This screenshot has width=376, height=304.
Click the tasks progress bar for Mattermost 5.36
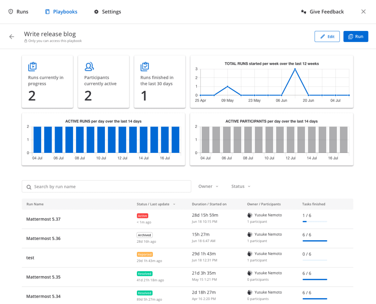tap(314, 241)
